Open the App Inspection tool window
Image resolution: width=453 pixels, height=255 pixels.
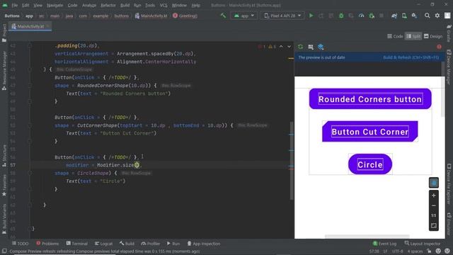click(204, 244)
